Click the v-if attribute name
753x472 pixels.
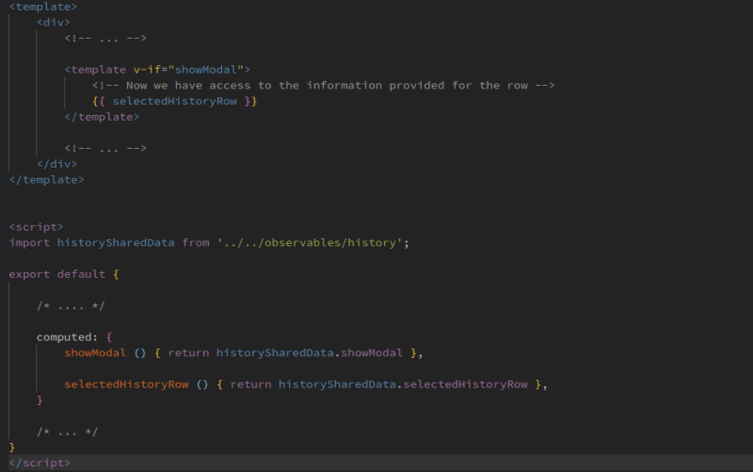[147, 70]
